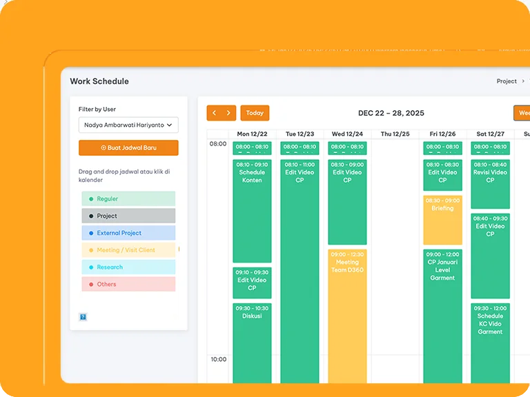Open Monday 09:30 Diskusi event

point(252,343)
